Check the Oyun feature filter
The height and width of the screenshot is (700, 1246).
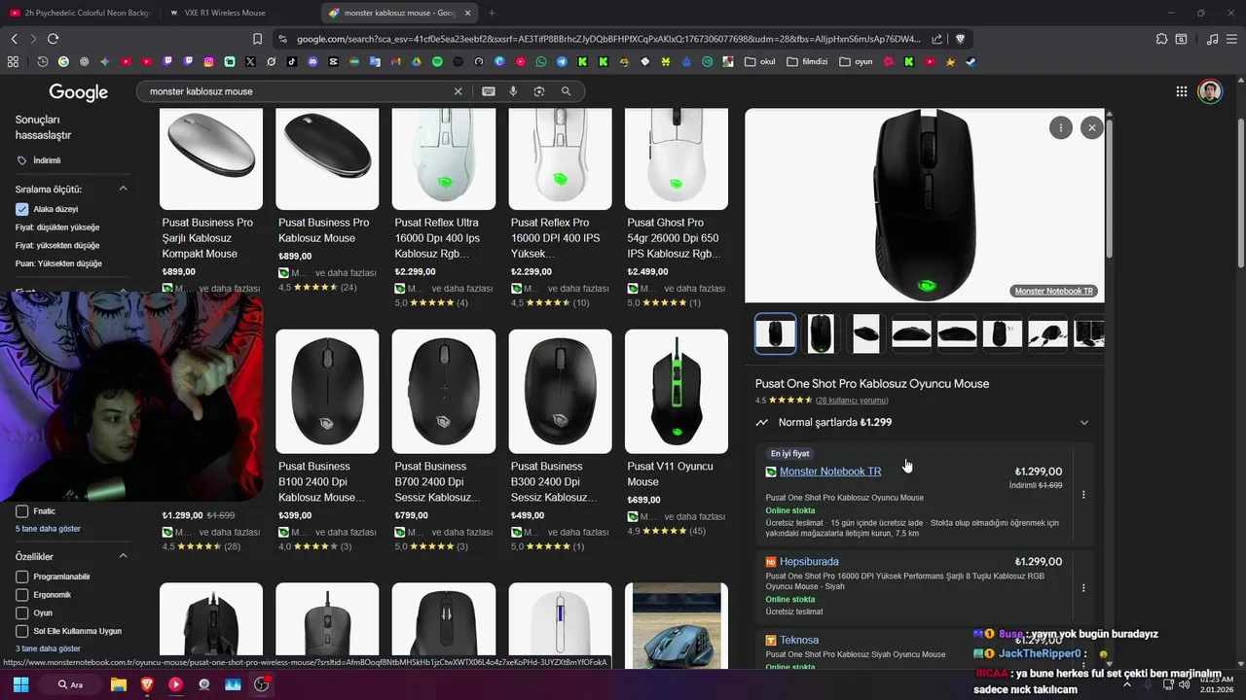[x=22, y=613]
